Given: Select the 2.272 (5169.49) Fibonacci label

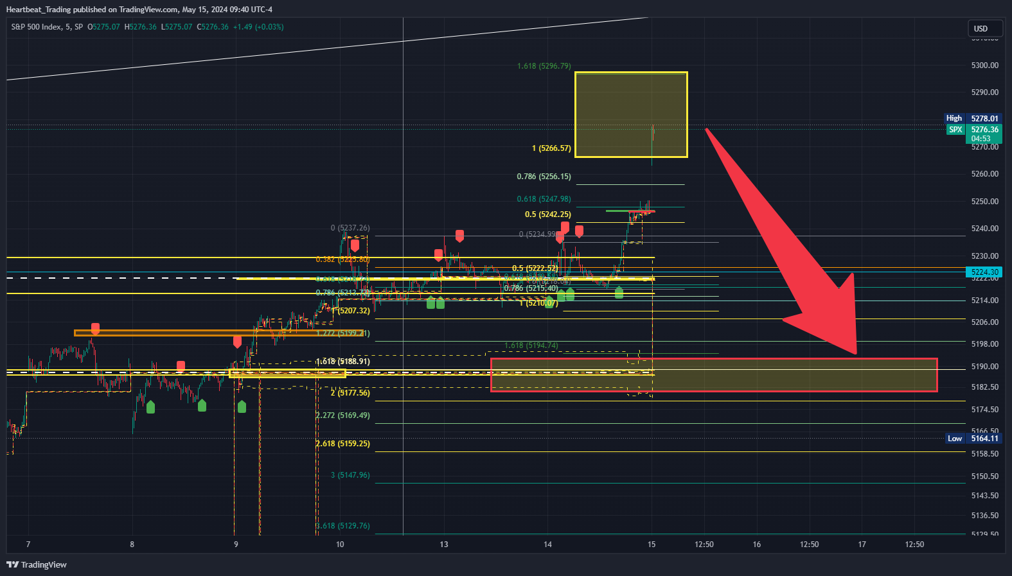Looking at the screenshot, I should (x=343, y=415).
